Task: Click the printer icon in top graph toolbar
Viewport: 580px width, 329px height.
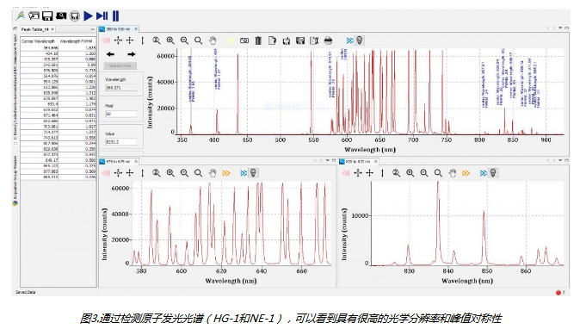Action: click(x=328, y=40)
